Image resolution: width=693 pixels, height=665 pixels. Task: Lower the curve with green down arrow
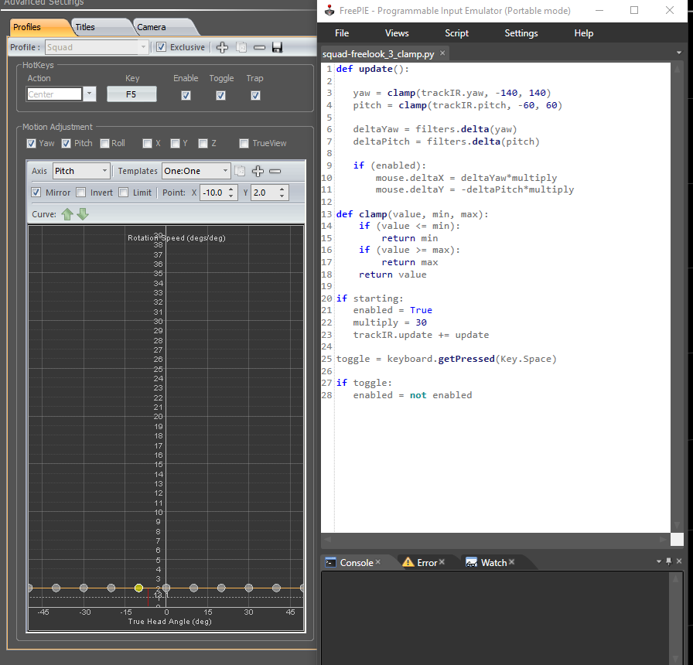click(83, 214)
